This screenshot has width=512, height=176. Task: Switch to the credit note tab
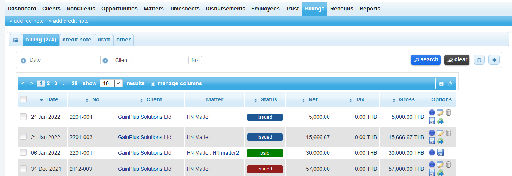coord(77,40)
